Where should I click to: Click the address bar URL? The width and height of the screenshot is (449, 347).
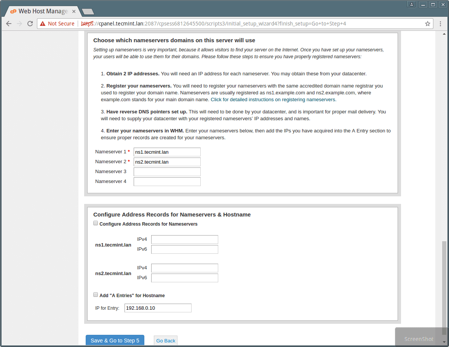[x=213, y=24]
